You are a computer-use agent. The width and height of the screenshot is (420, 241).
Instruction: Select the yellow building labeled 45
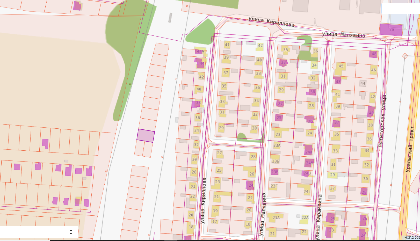pos(341,68)
